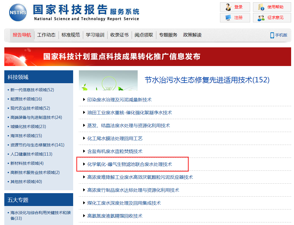Expand the 含盐有机废水造粒焚烧技术 triangle
Screen dimensions: 294x225
pyautogui.click(x=84, y=152)
